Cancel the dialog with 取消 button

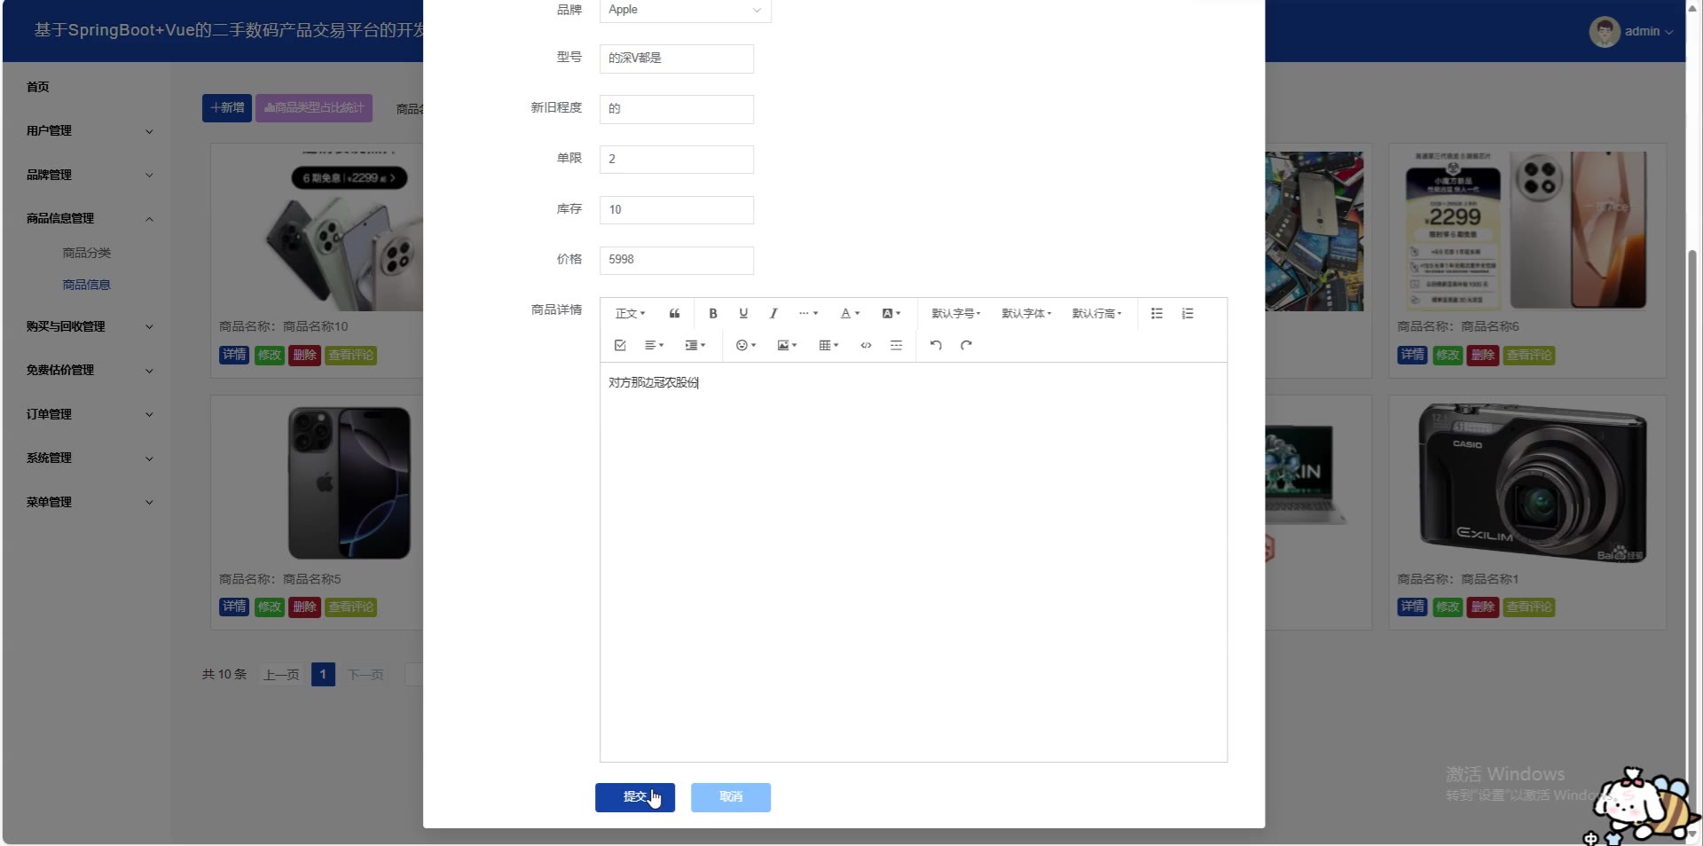tap(731, 797)
